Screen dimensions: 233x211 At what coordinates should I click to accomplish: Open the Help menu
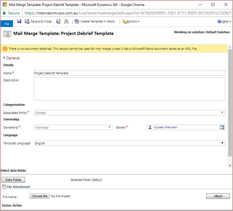224,21
